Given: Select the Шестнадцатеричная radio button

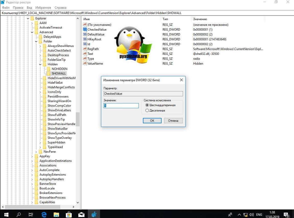Looking at the screenshot, I should point(147,105).
